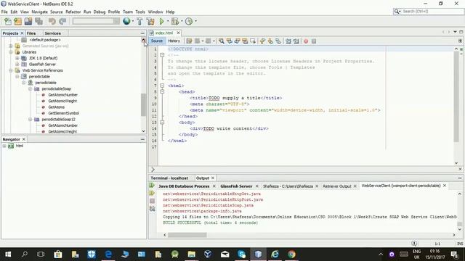Switch to the Terminal - localhost tab
Screen dimensions: 465x261
pyautogui.click(x=169, y=178)
